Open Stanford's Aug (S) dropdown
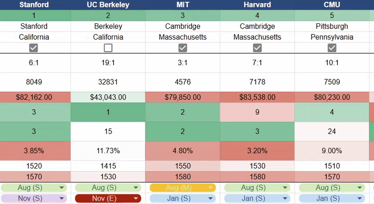This screenshot has width=374, height=204. (x=62, y=188)
